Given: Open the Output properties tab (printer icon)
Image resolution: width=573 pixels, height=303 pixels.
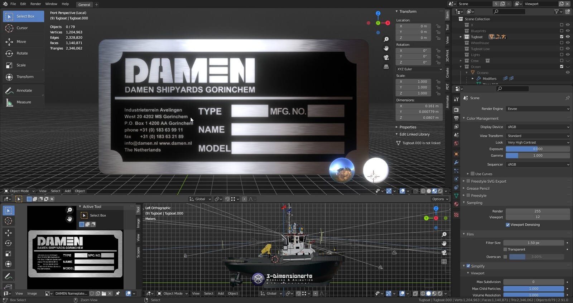Looking at the screenshot, I should coord(456,118).
